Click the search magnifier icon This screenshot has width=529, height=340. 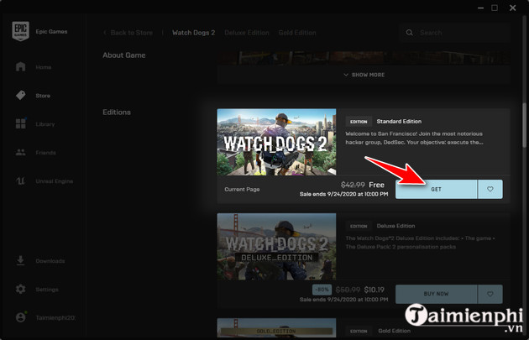(x=409, y=33)
